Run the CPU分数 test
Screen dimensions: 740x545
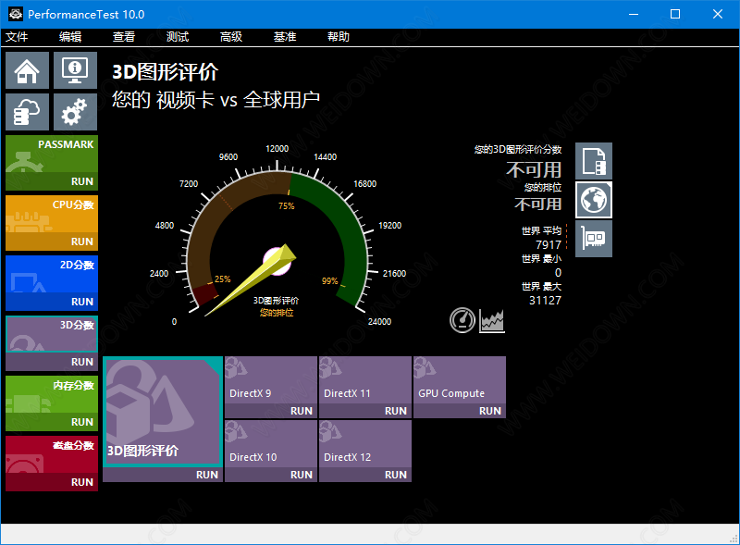(52, 242)
